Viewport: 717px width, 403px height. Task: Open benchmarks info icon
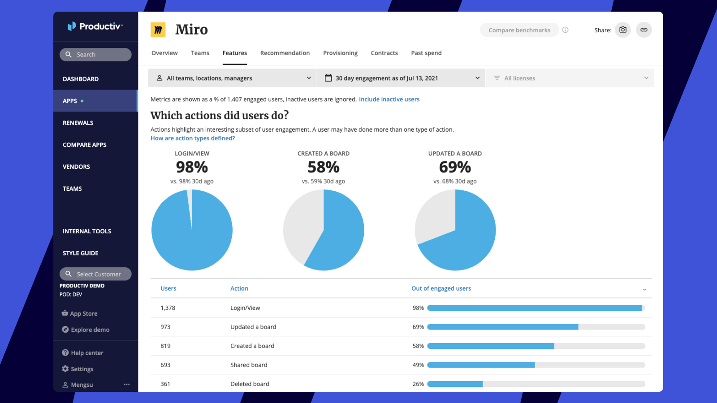pos(565,30)
